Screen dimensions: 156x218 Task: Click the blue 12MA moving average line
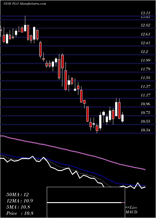coord(72,166)
